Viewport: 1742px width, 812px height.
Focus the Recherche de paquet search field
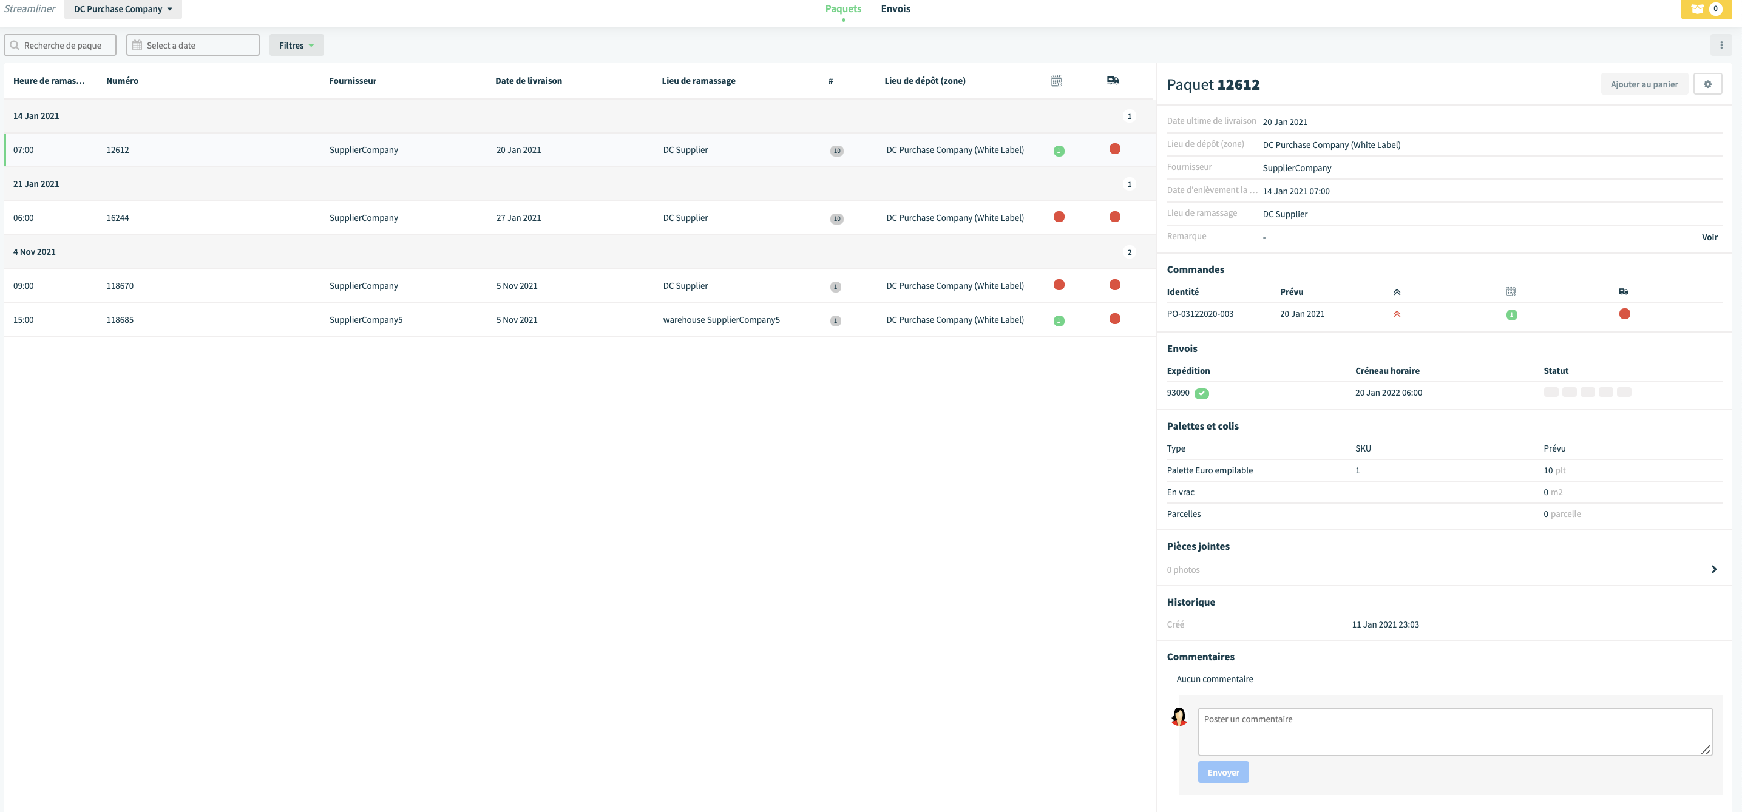60,46
